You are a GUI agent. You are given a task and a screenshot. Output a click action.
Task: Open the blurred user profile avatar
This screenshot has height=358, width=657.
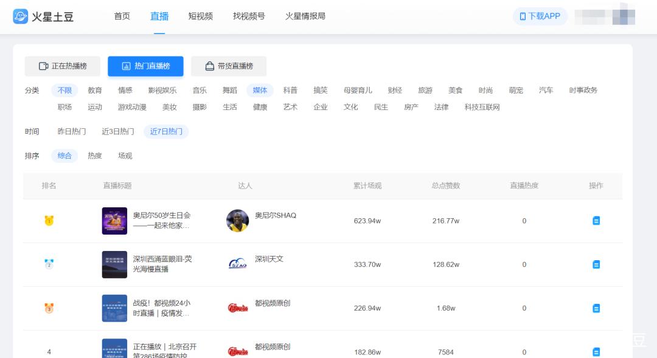(x=624, y=17)
